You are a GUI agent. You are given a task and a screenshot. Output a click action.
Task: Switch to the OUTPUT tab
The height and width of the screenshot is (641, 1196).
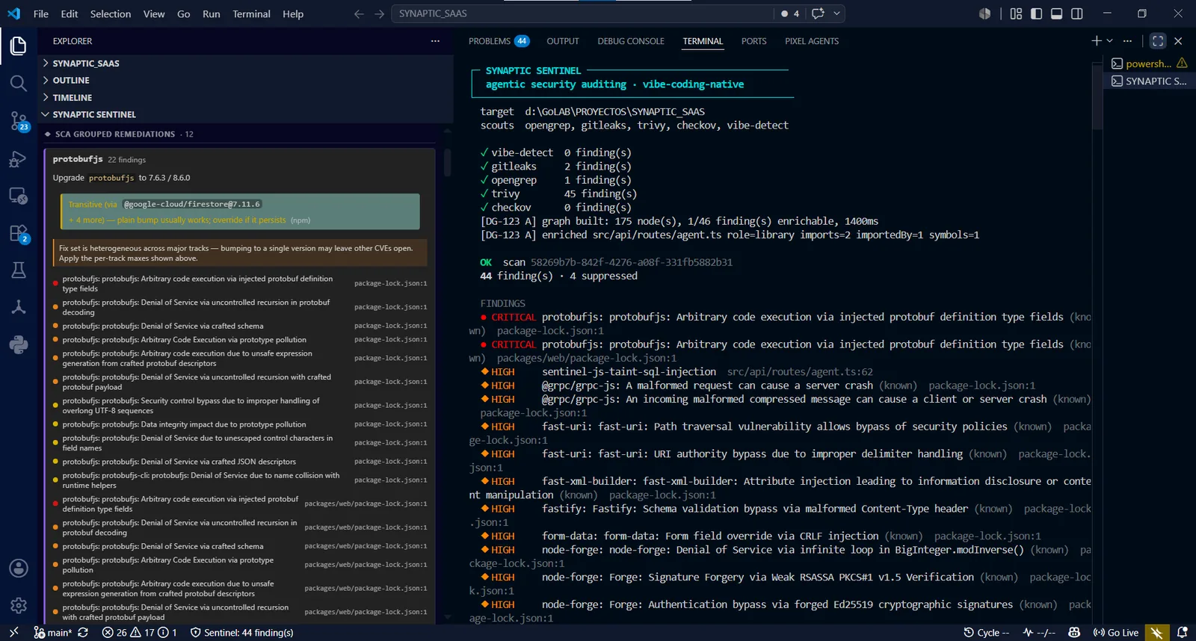click(563, 41)
